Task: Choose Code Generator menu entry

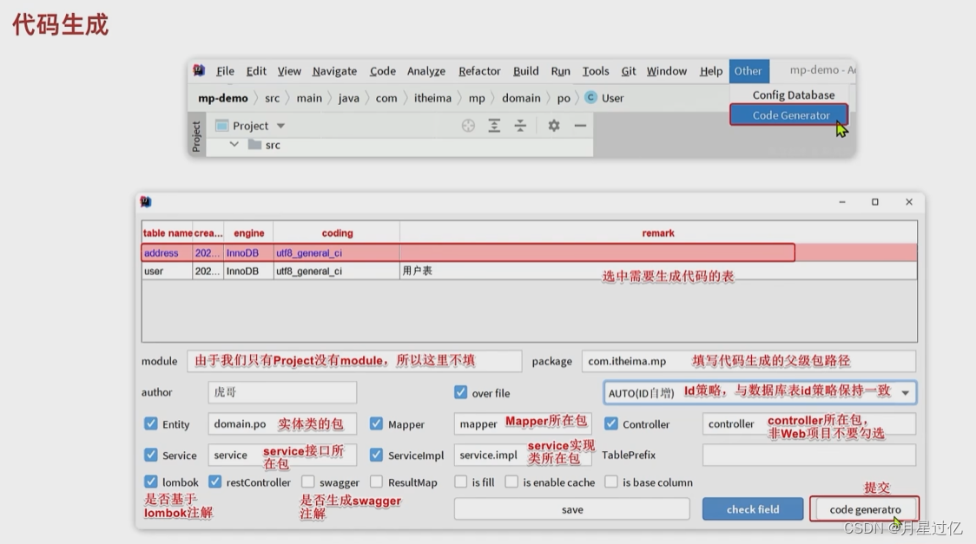Action: pos(789,115)
